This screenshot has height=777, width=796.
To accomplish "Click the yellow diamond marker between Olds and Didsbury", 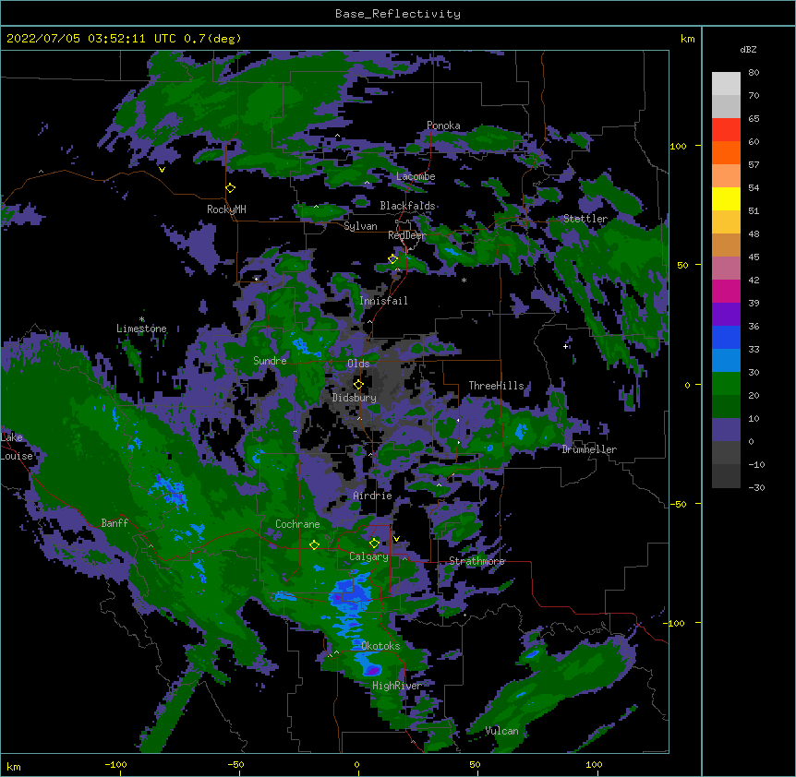I will pos(358,385).
